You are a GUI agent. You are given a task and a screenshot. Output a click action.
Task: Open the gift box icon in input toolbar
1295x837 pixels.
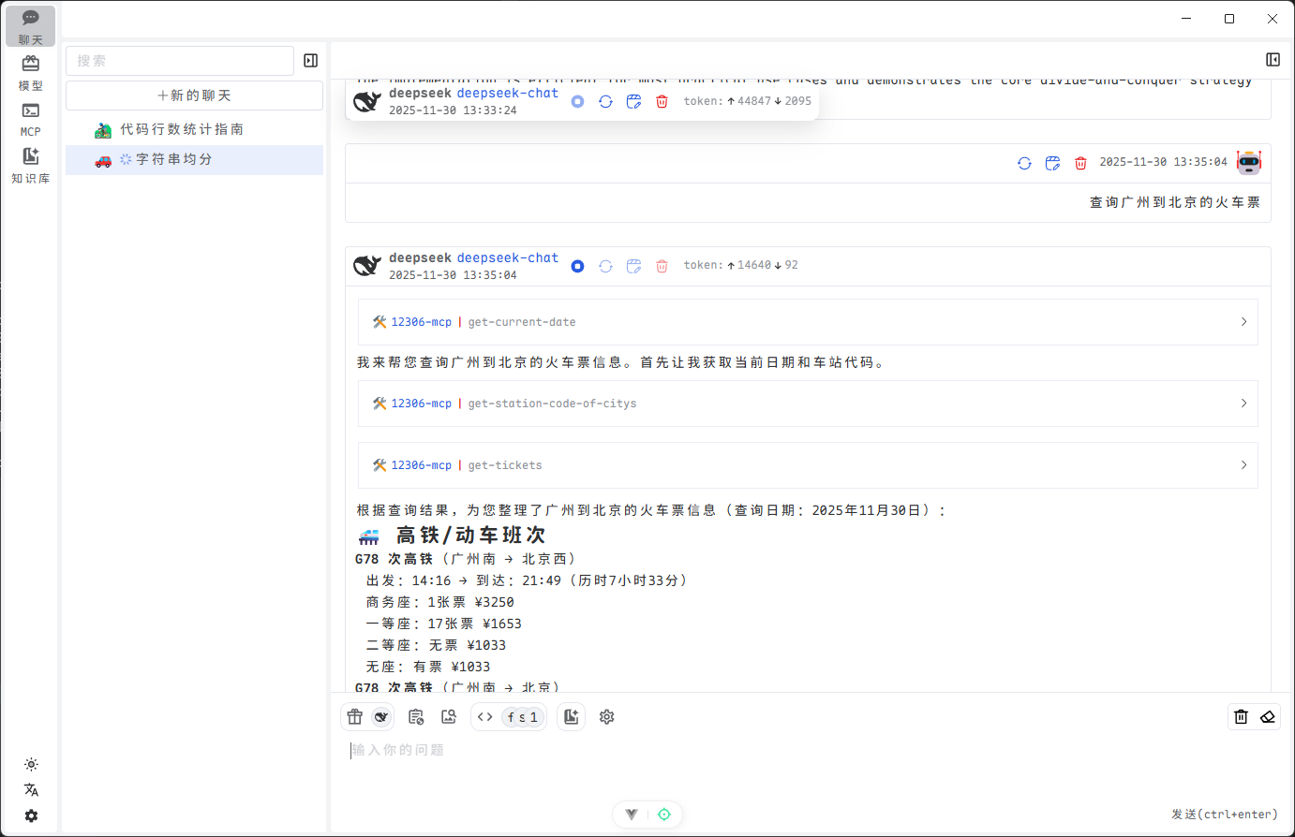pyautogui.click(x=354, y=716)
